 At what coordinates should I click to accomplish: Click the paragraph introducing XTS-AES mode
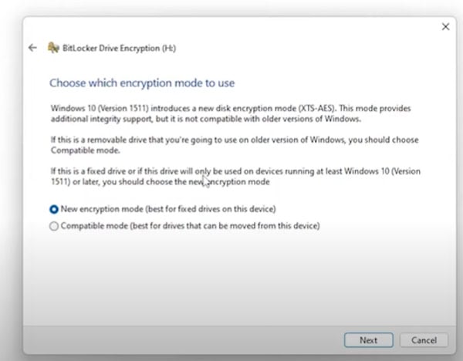click(x=231, y=111)
